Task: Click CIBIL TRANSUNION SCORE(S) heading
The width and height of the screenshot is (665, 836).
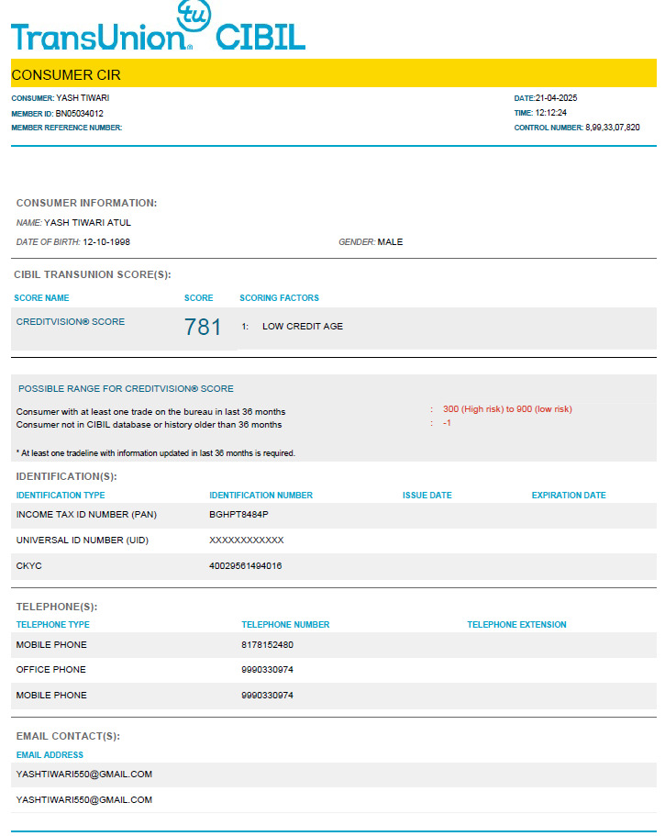Action: [93, 274]
